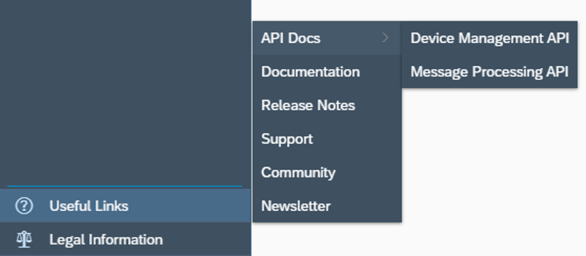
Task: Expand the API Docs submenu chevron
Action: pyautogui.click(x=385, y=38)
